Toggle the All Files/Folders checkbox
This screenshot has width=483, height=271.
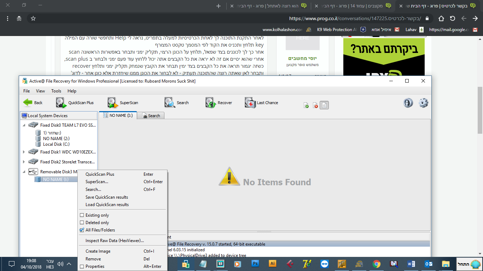click(x=82, y=230)
